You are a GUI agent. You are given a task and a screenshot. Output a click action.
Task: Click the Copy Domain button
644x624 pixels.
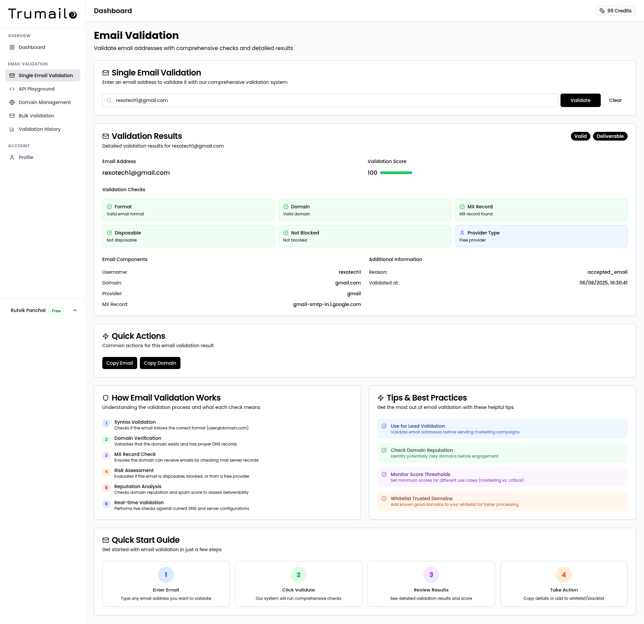click(160, 363)
